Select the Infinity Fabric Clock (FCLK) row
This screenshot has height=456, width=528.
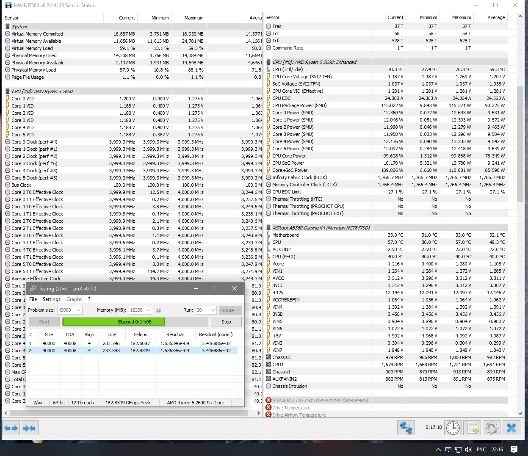386,177
